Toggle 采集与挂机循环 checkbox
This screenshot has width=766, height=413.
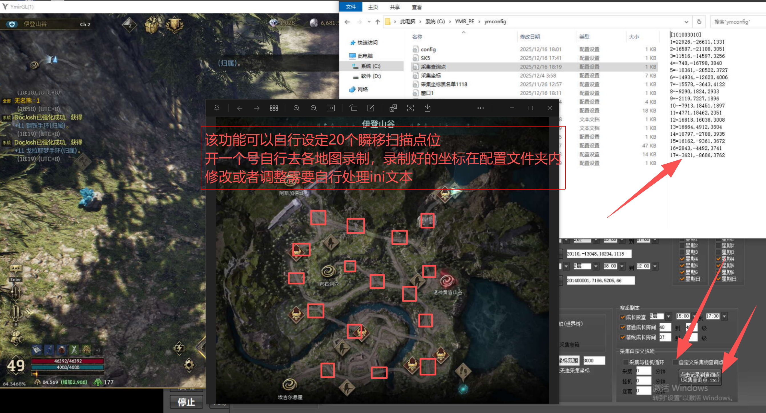point(625,362)
